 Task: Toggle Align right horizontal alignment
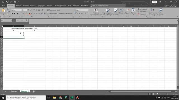(x=39, y=14)
